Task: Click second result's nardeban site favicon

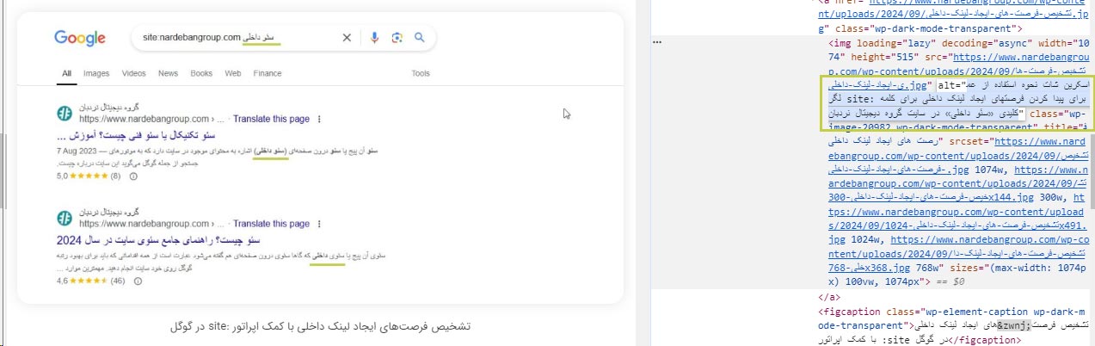Action: pyautogui.click(x=63, y=217)
